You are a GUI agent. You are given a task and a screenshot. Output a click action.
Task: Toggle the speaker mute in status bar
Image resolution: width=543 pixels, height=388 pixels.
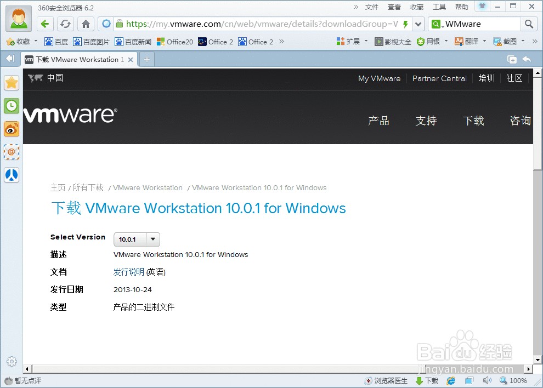487,380
